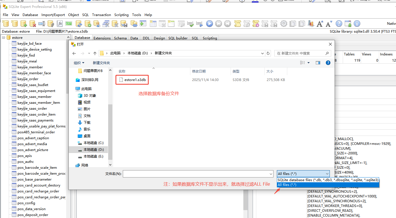Click the yellow script icon with pink arrow
The height and width of the screenshot is (218, 396).
(255, 24)
